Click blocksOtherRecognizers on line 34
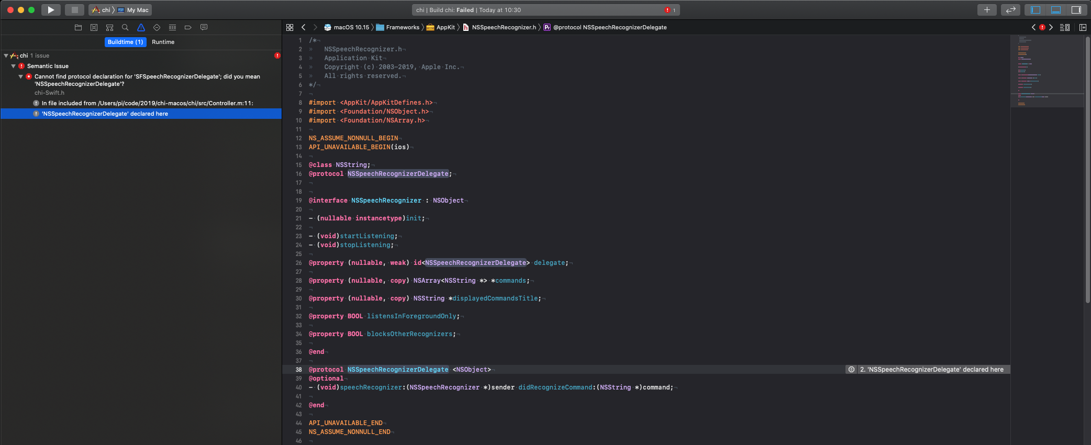1091x445 pixels. coord(409,334)
